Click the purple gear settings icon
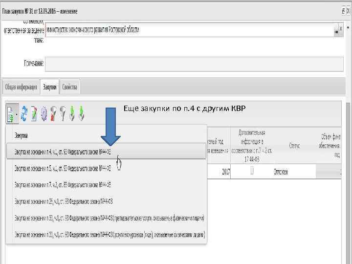 pyautogui.click(x=44, y=113)
